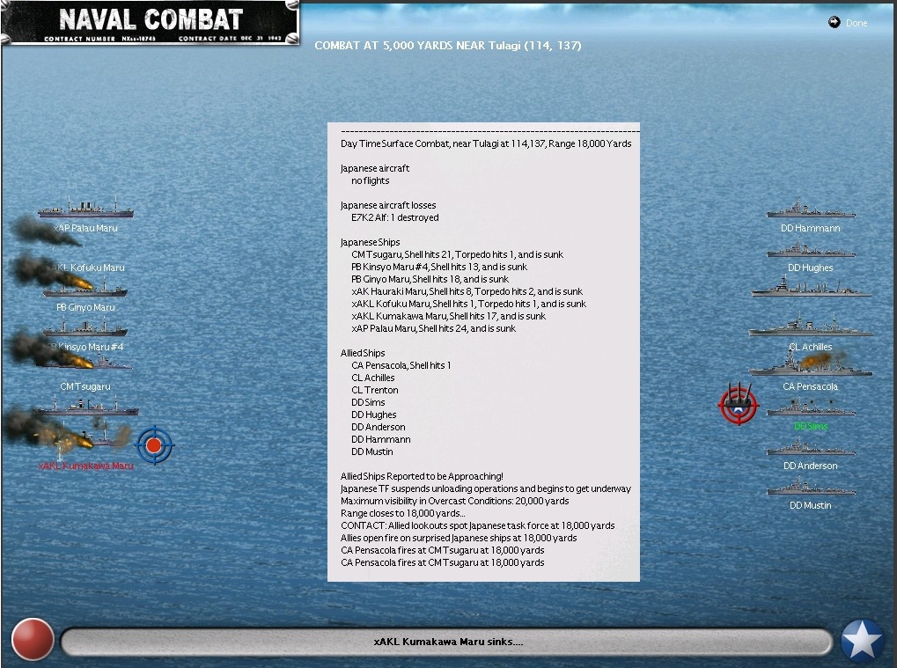Click the Done arrow icon
Screen dimensions: 897x668
(x=835, y=22)
